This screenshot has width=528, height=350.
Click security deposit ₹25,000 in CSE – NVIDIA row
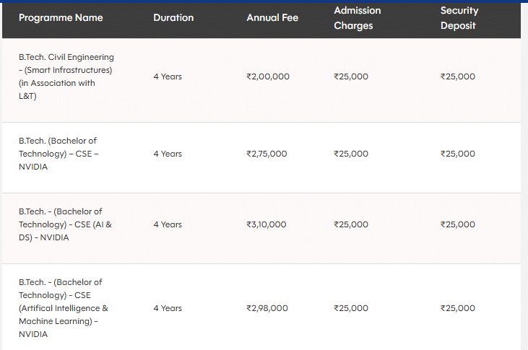[458, 154]
